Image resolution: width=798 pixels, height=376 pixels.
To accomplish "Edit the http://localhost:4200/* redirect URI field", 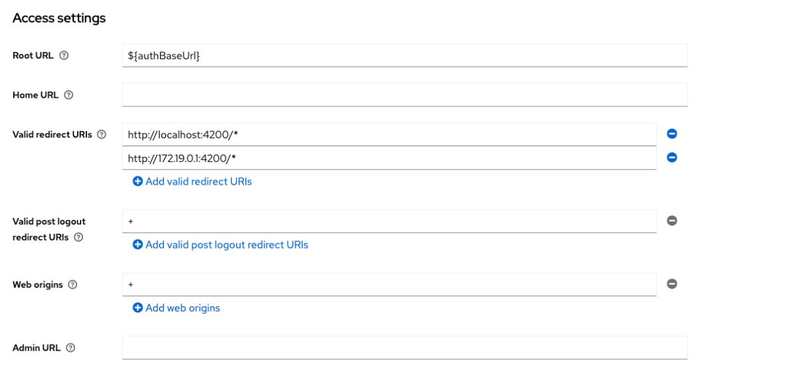I will (389, 134).
